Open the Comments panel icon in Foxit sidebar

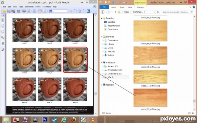(3, 37)
